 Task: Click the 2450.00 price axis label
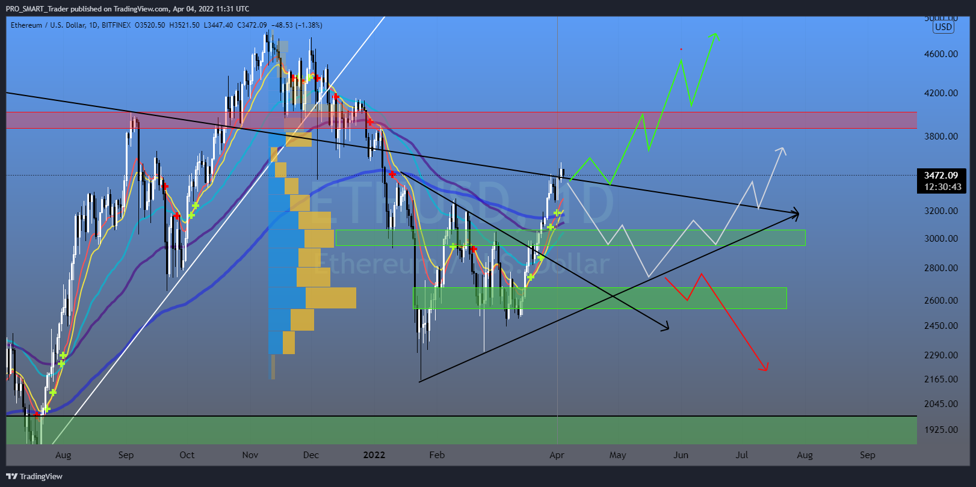pyautogui.click(x=941, y=326)
